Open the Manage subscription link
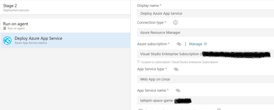 195,44
